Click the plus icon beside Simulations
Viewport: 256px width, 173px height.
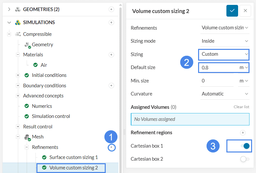(x=111, y=22)
